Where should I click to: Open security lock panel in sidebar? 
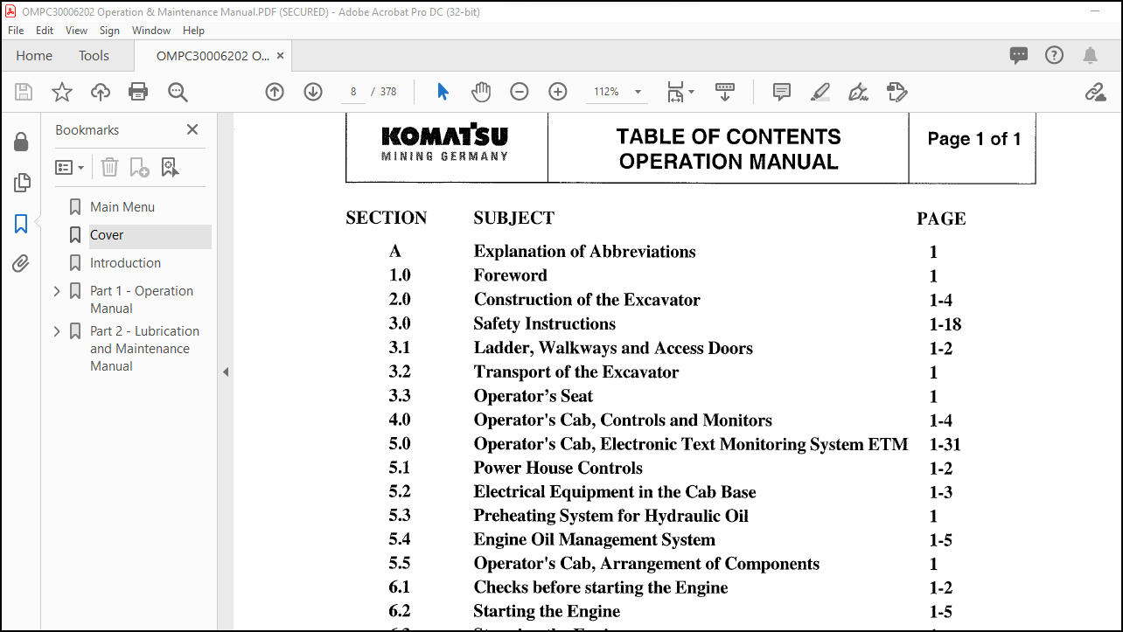point(22,142)
